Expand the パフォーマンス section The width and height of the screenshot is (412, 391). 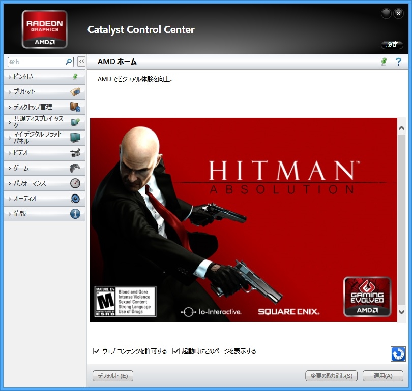pyautogui.click(x=44, y=183)
